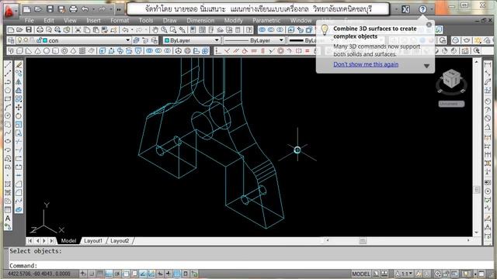This screenshot has width=497, height=279.
Task: Select the Hatch tool
Action: 8,184
